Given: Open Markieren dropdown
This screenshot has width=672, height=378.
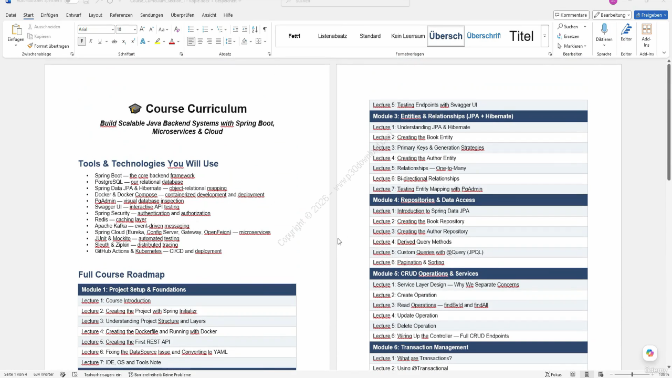Looking at the screenshot, I should click(x=572, y=46).
